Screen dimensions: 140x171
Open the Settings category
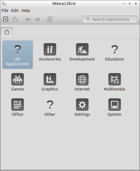click(x=82, y=107)
